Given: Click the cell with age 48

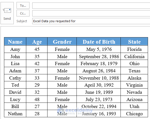Looking at the screenshot, I should point(37,100).
